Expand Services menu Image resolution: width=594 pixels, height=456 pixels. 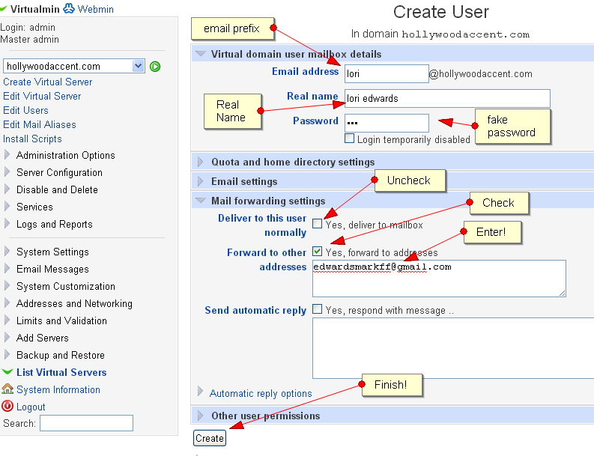tap(7, 206)
